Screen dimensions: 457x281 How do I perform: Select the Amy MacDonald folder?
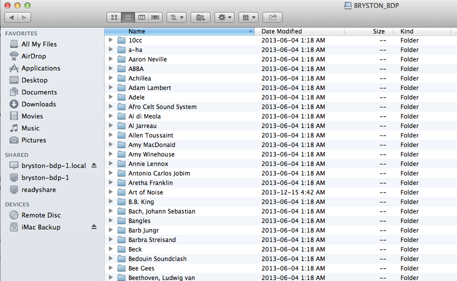click(152, 145)
